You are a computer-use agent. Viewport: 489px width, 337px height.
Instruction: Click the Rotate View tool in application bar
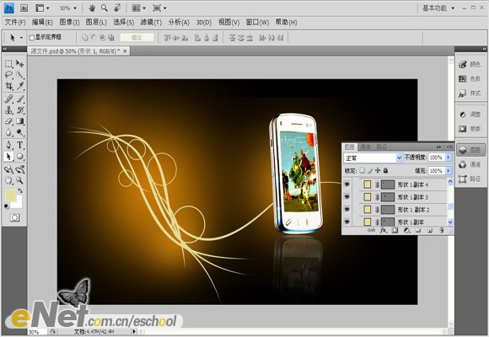click(117, 8)
